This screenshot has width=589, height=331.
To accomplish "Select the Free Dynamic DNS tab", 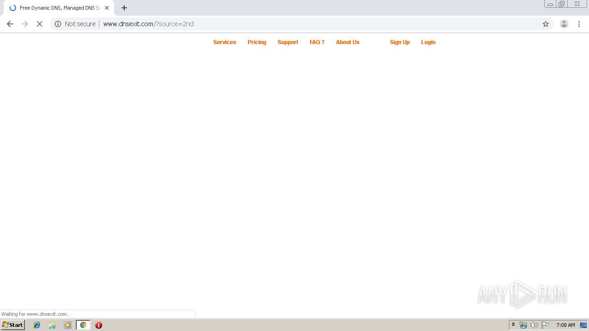I will click(59, 8).
